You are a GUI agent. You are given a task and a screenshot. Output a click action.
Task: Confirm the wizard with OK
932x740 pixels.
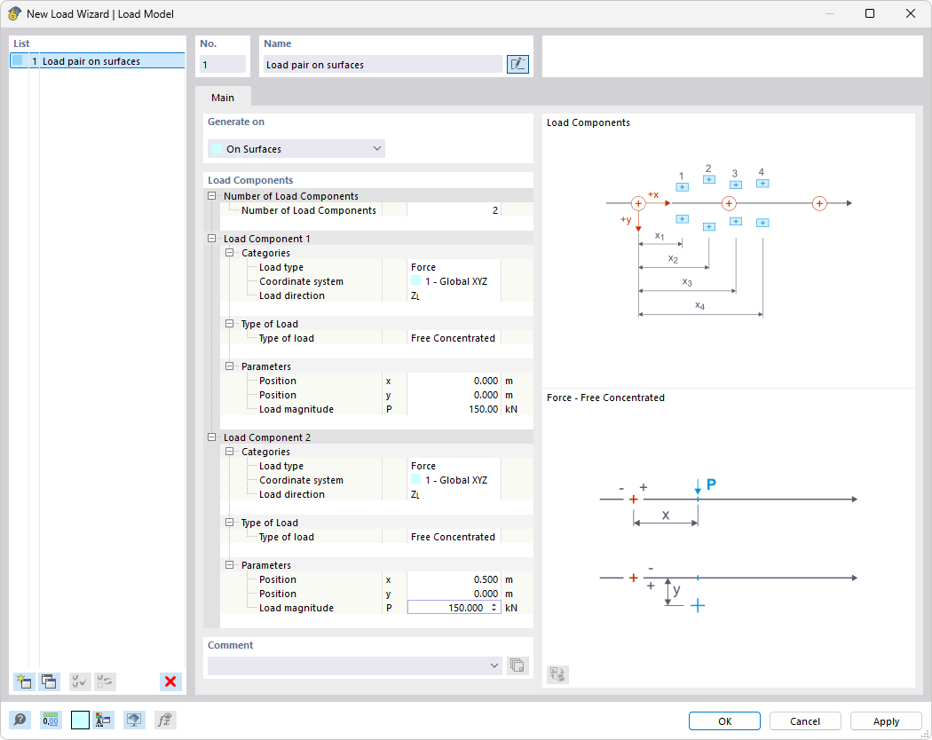pyautogui.click(x=724, y=720)
